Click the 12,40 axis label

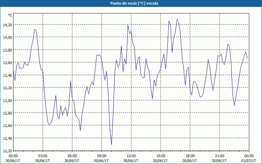coord(8,138)
